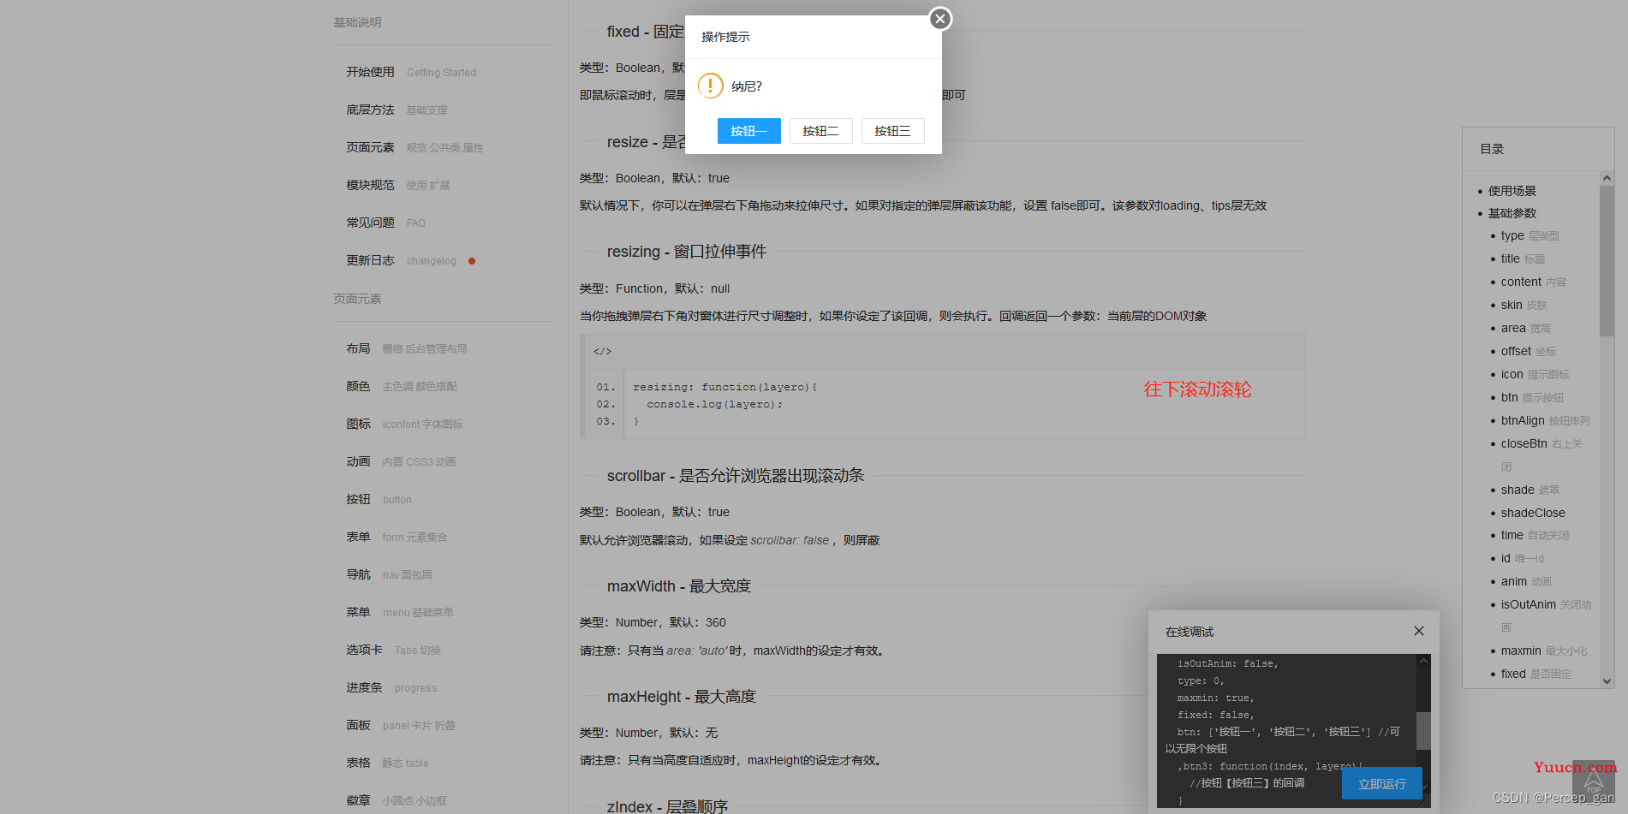Jump to skin 皮肤 in 目录
This screenshot has height=814, width=1628.
point(1524,305)
